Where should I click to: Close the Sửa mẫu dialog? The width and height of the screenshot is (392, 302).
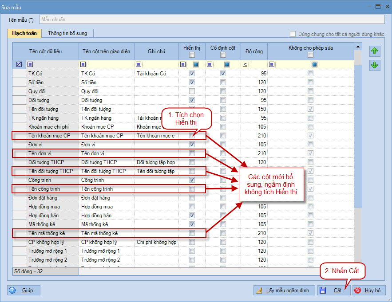387,7
